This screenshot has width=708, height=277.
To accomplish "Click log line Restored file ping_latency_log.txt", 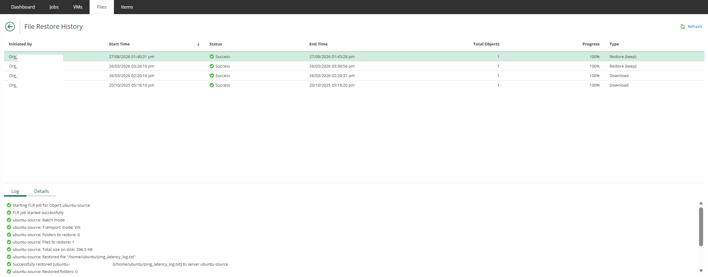I will pyautogui.click(x=74, y=257).
